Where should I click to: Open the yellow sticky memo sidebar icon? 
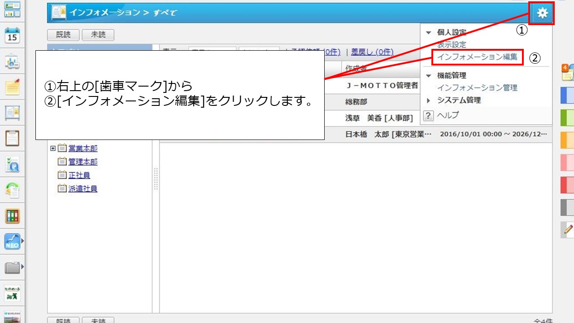point(12,87)
